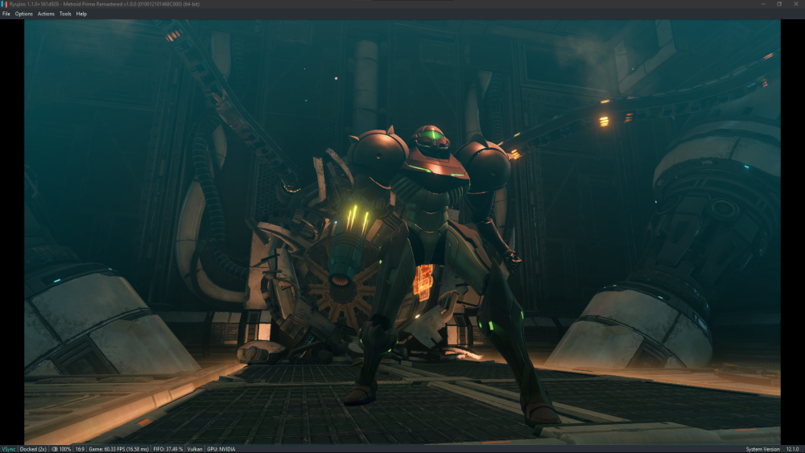Click the 12.1.0 firmware version number
805x453 pixels.
[792, 449]
